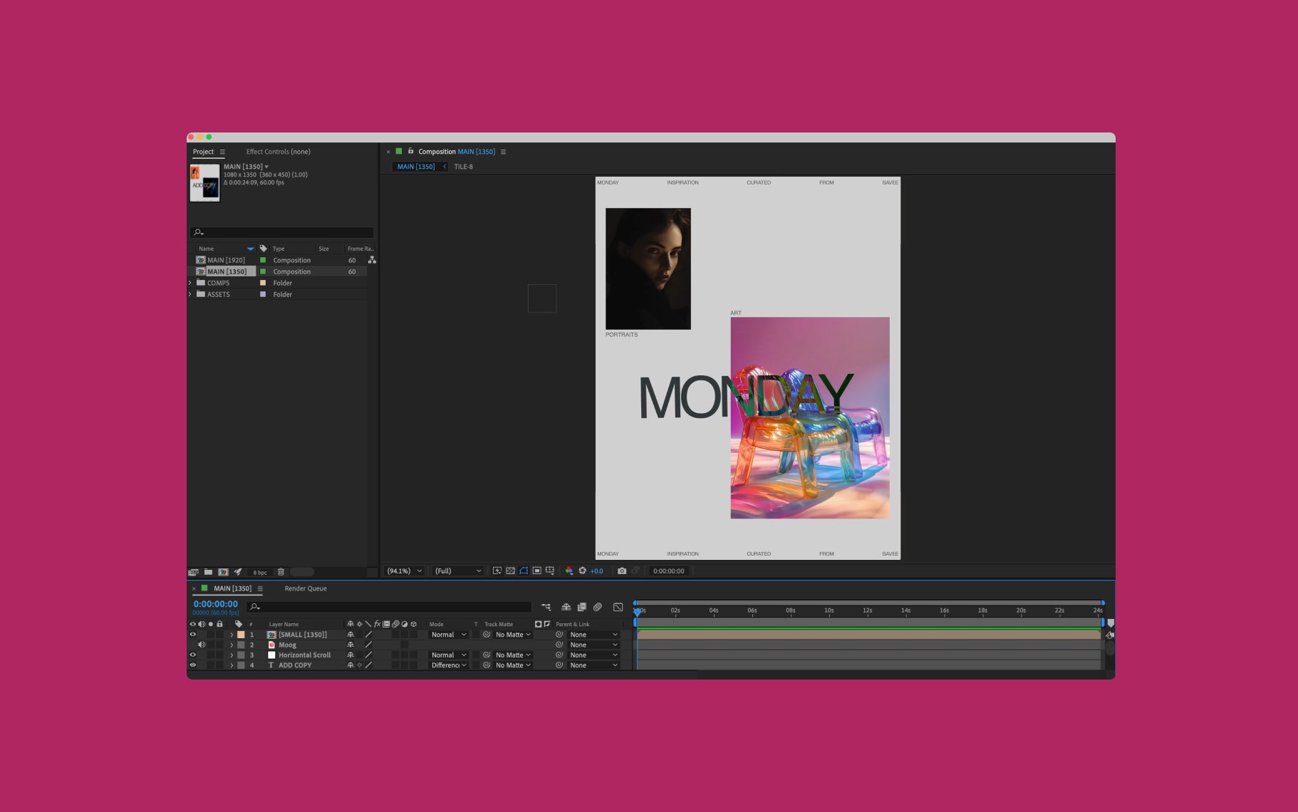This screenshot has width=1298, height=812.
Task: Open ADD COPY blending mode dropdown
Action: (449, 665)
